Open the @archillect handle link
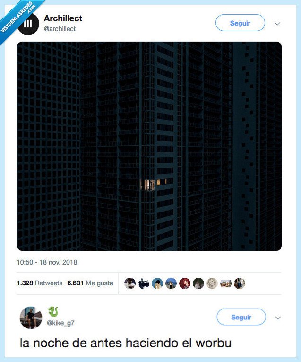Screen dimensions: 301x362 coord(60,29)
